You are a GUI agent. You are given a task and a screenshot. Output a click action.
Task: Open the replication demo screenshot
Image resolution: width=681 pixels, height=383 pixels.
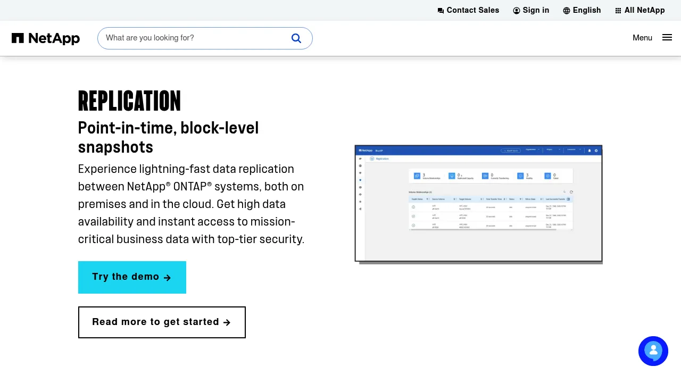pyautogui.click(x=478, y=203)
